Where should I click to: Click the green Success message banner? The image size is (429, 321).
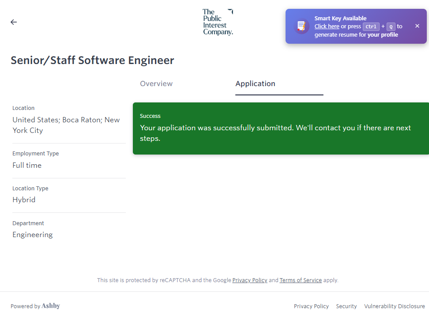pos(281,128)
